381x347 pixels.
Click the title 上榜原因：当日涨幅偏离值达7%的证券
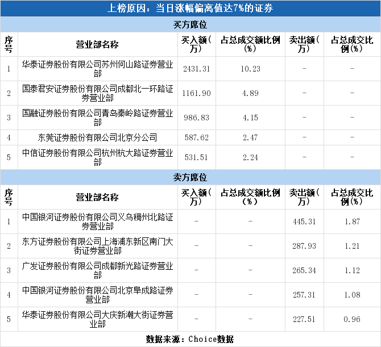190,9
